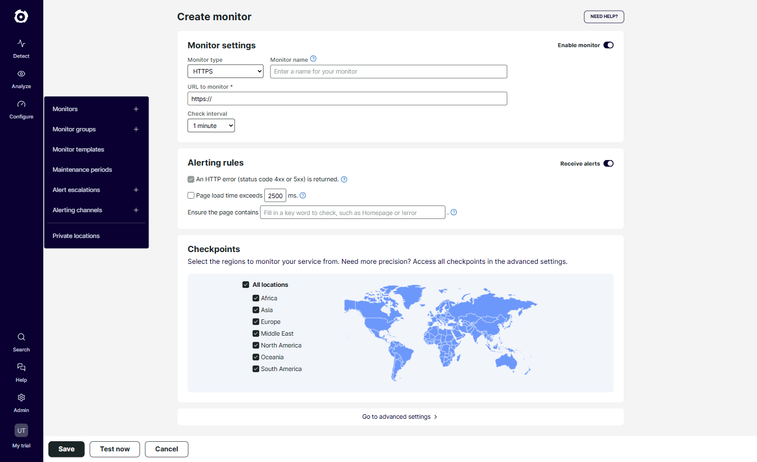Open Private locations menu item

tap(76, 236)
